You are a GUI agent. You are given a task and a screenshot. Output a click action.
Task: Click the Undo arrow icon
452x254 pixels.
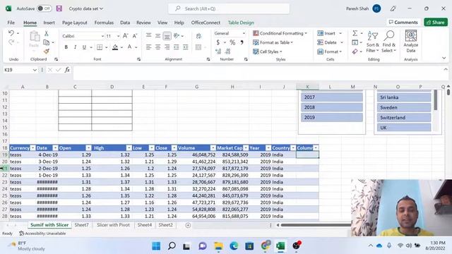tap(11, 33)
